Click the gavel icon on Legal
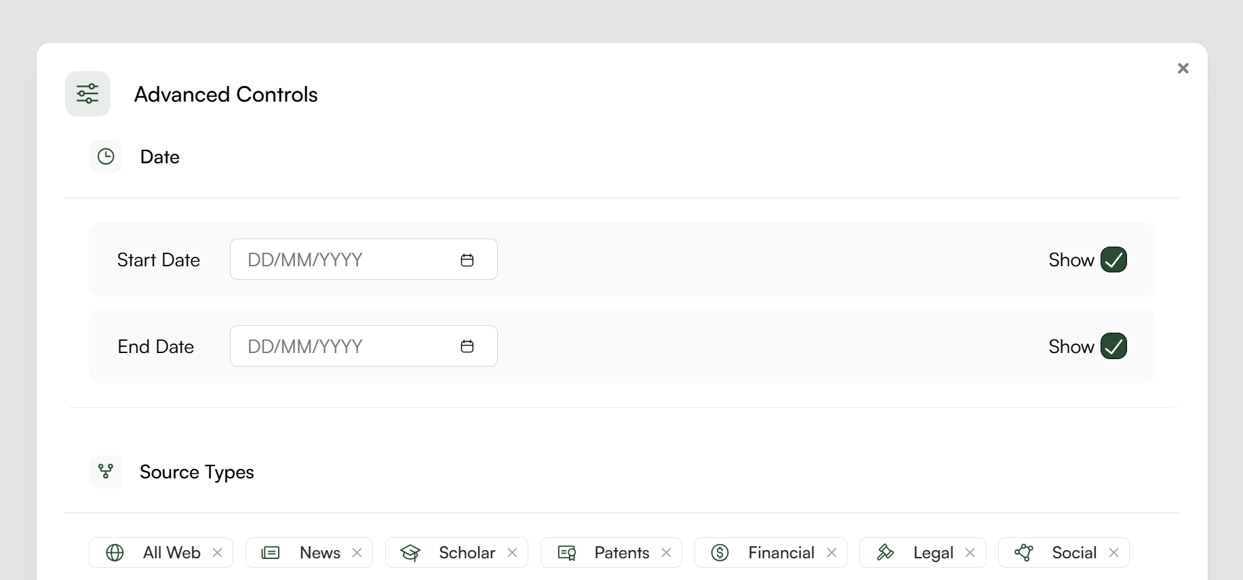 [885, 553]
